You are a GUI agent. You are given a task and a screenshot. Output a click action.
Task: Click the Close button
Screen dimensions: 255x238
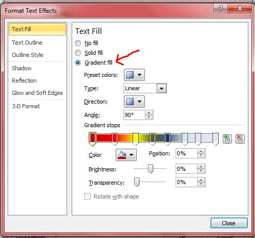coord(229,223)
